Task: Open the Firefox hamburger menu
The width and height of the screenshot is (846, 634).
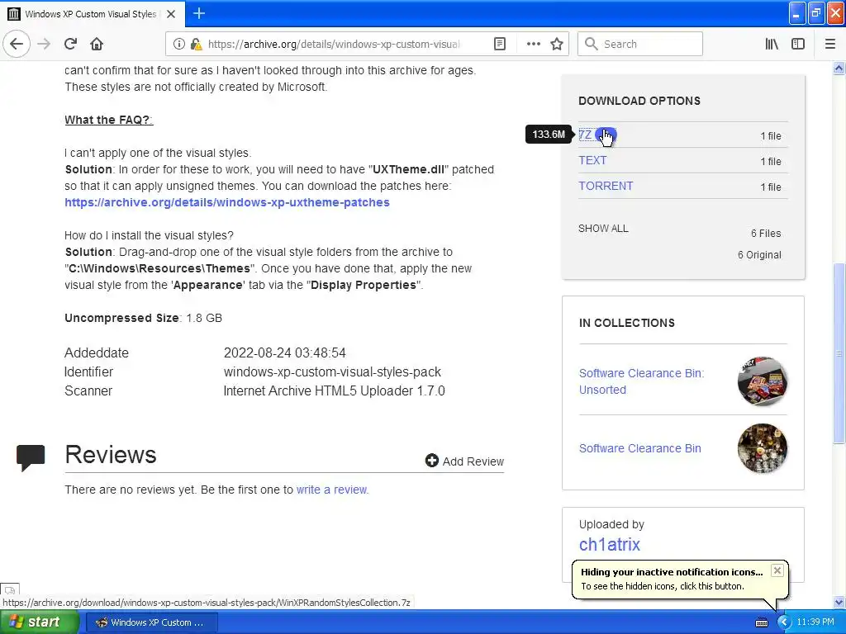Action: [830, 45]
